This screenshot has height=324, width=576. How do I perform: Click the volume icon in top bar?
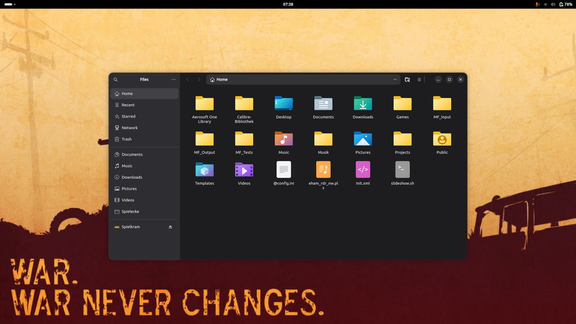tap(553, 4)
